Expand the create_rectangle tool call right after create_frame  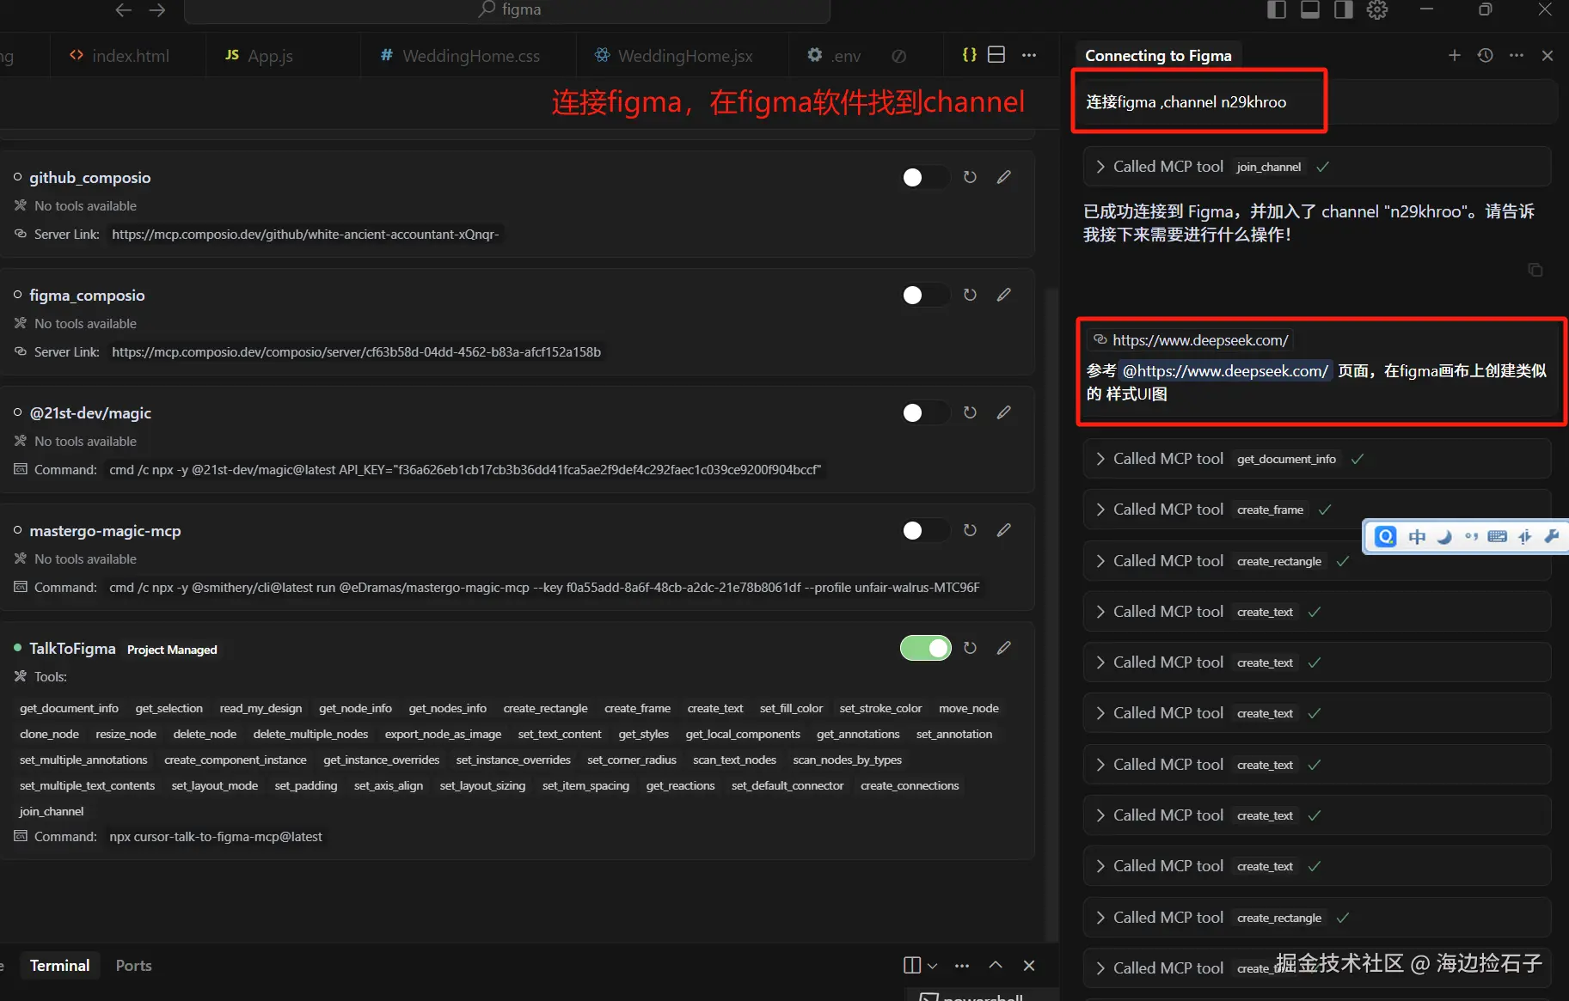point(1317,561)
